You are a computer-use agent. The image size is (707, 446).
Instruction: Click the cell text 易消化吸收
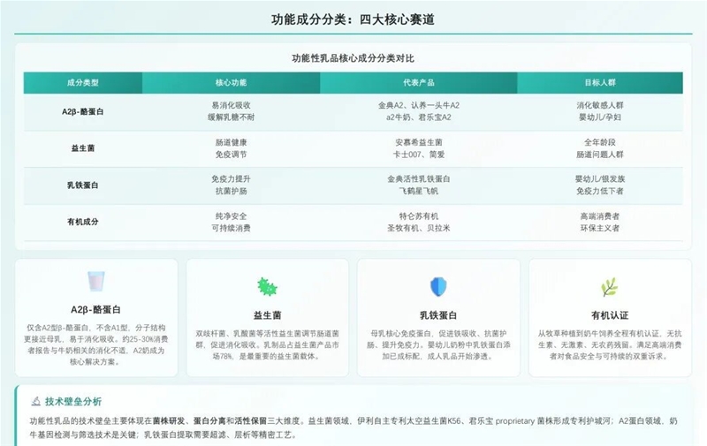click(231, 105)
